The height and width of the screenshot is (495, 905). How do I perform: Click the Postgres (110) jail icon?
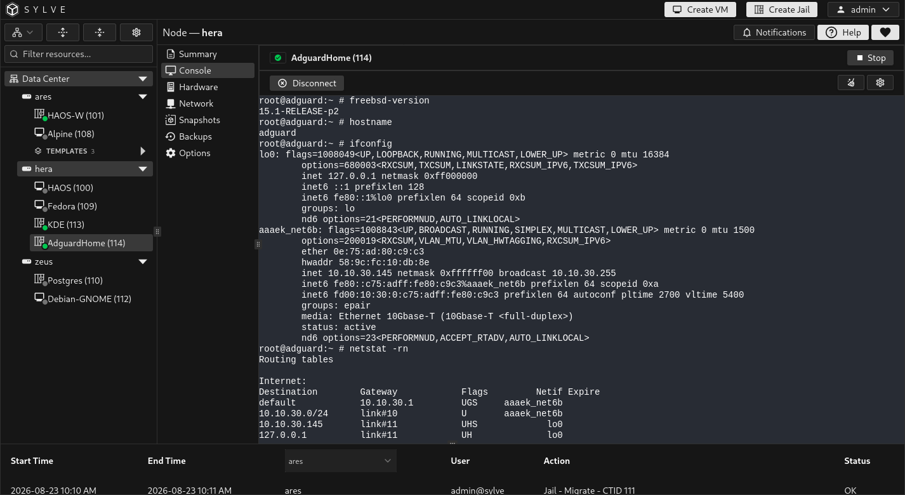[x=39, y=280]
